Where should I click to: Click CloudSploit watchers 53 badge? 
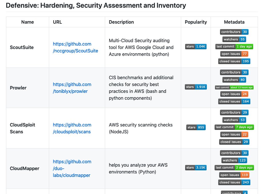pos(234,120)
